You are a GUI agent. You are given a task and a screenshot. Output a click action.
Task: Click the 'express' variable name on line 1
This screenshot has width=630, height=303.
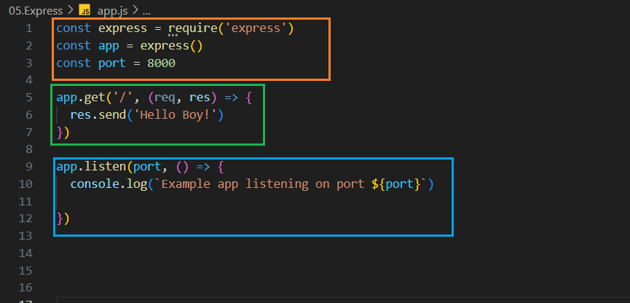click(123, 28)
